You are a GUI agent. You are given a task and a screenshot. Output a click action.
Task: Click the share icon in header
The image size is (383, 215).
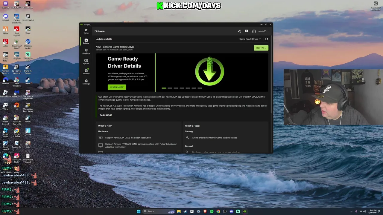239,31
